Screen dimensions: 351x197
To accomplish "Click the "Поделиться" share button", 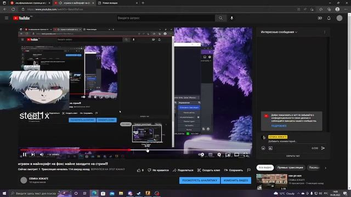I will point(183,170).
